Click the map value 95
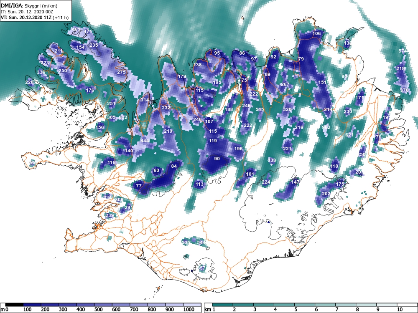The height and width of the screenshot is (313, 418). click(217, 53)
